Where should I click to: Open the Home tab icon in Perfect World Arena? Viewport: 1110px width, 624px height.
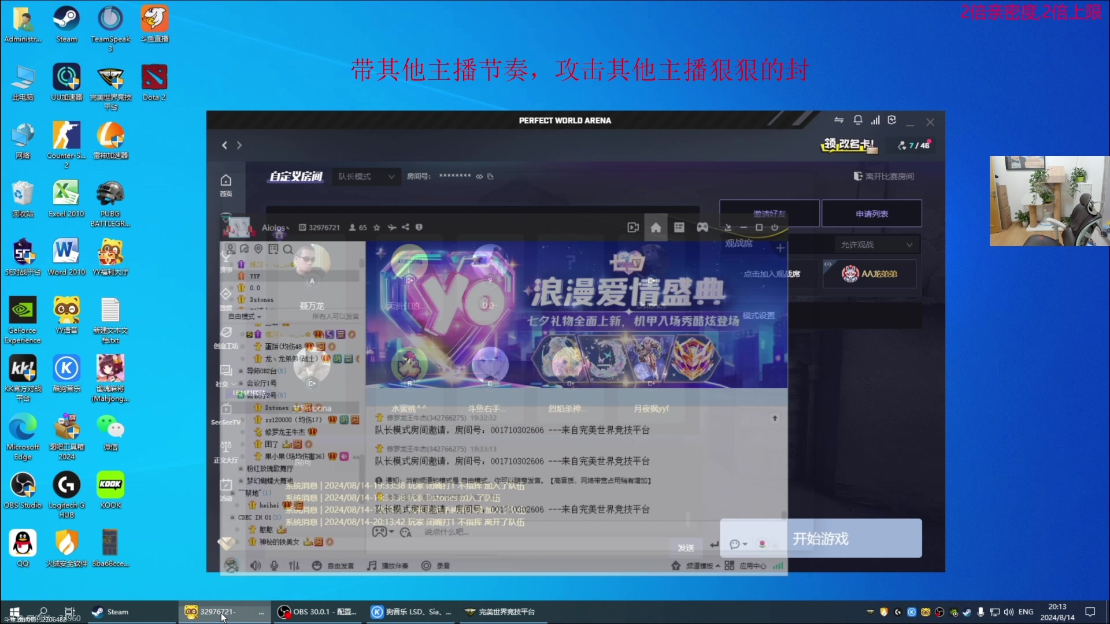656,228
